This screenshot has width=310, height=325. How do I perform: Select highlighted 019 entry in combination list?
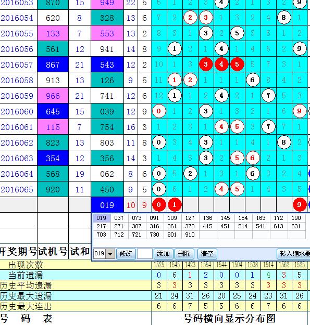point(101,218)
